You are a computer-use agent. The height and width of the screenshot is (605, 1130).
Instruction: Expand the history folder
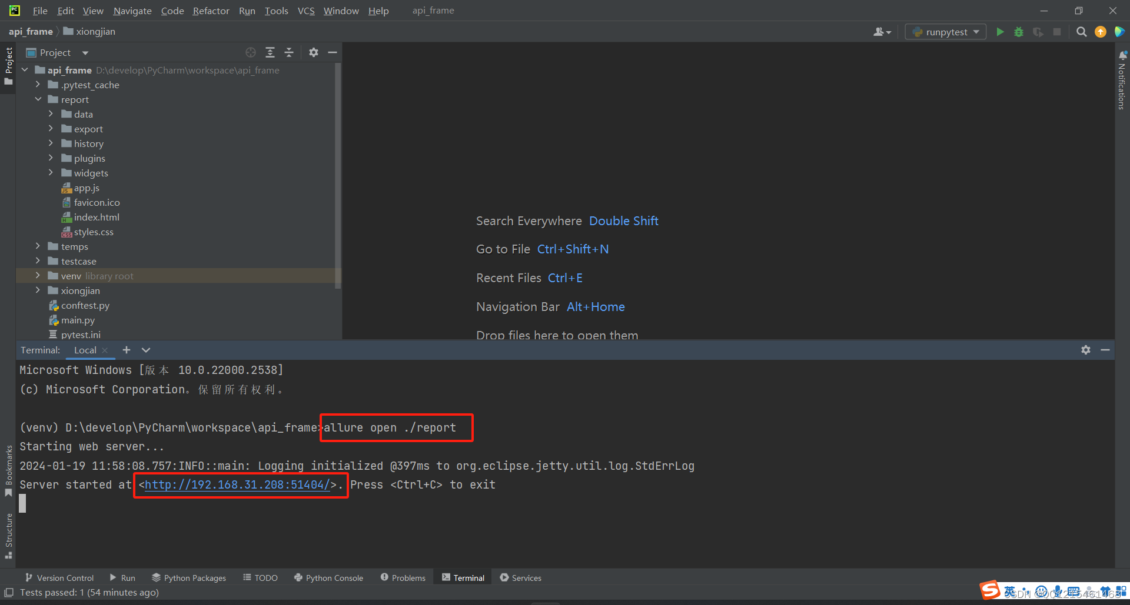(x=51, y=143)
